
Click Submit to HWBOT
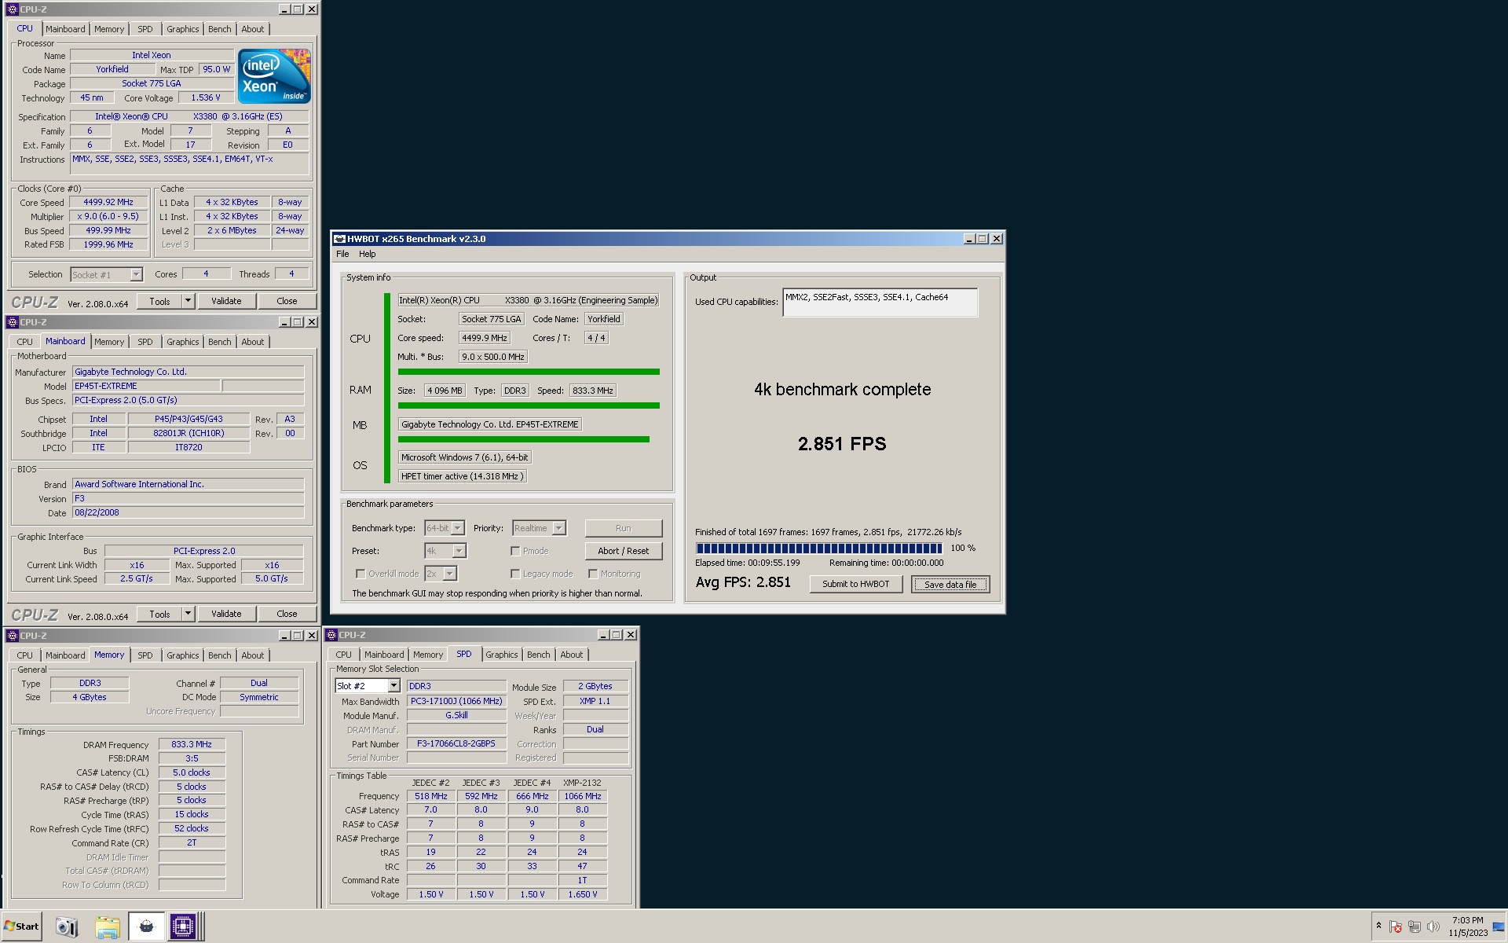pos(856,584)
